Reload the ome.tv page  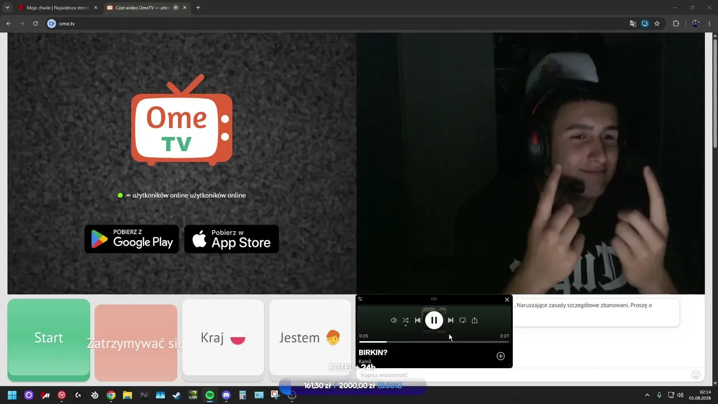point(35,24)
